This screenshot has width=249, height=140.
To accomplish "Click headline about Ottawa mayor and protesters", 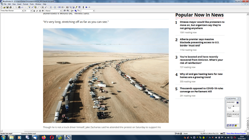I will [202, 25].
